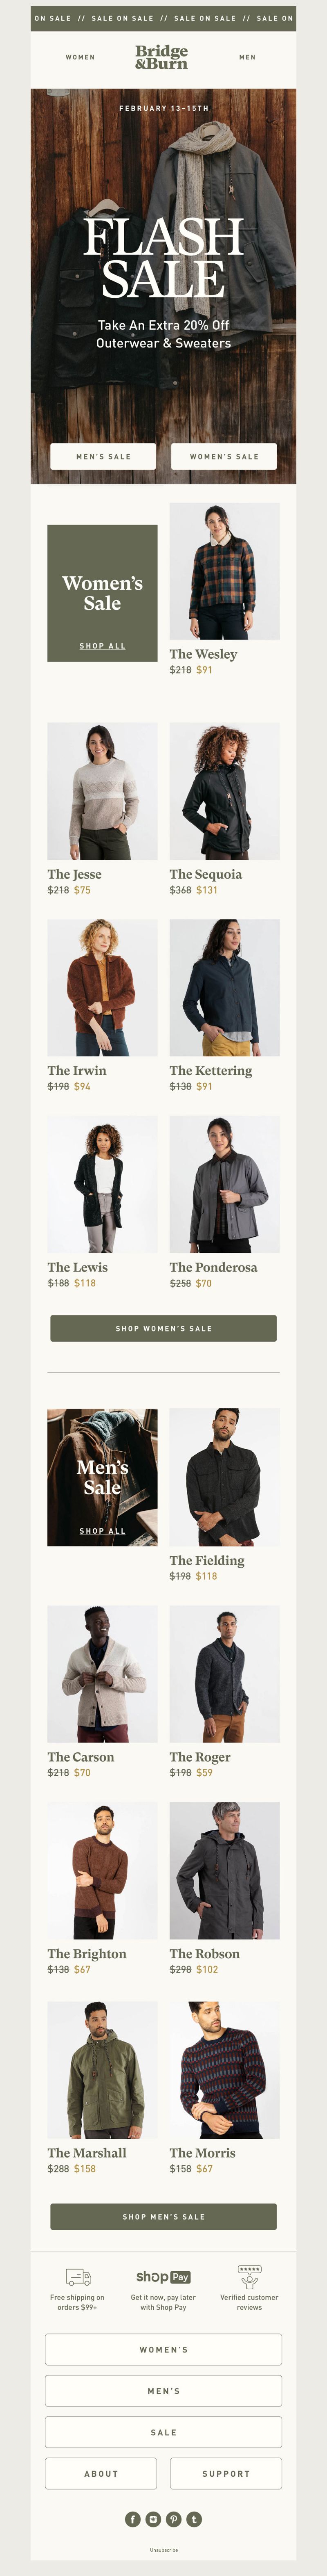Open the Pinterest social icon
Screen dimensions: 327x2576
173,2519
